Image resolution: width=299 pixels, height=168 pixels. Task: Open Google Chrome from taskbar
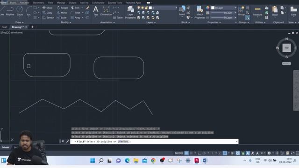pyautogui.click(x=153, y=161)
